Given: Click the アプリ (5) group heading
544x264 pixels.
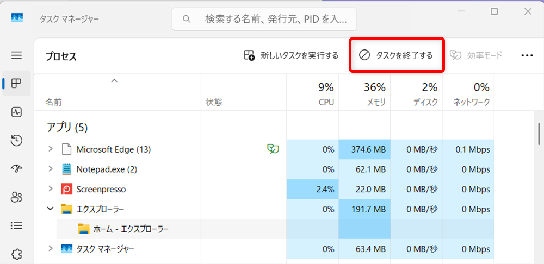Looking at the screenshot, I should (67, 128).
